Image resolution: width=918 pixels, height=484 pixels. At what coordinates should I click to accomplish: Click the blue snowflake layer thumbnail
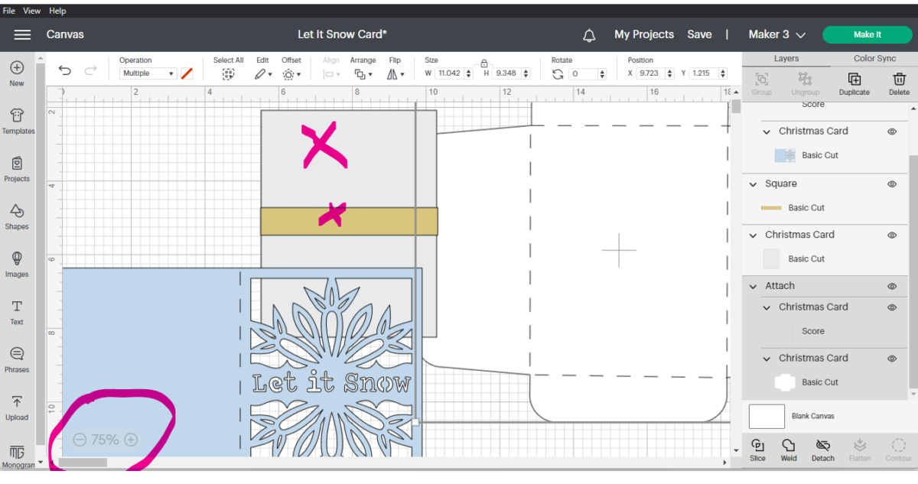coord(785,155)
